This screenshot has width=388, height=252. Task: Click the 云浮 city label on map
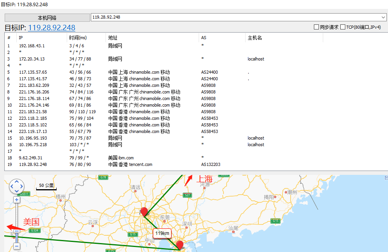[93, 222]
